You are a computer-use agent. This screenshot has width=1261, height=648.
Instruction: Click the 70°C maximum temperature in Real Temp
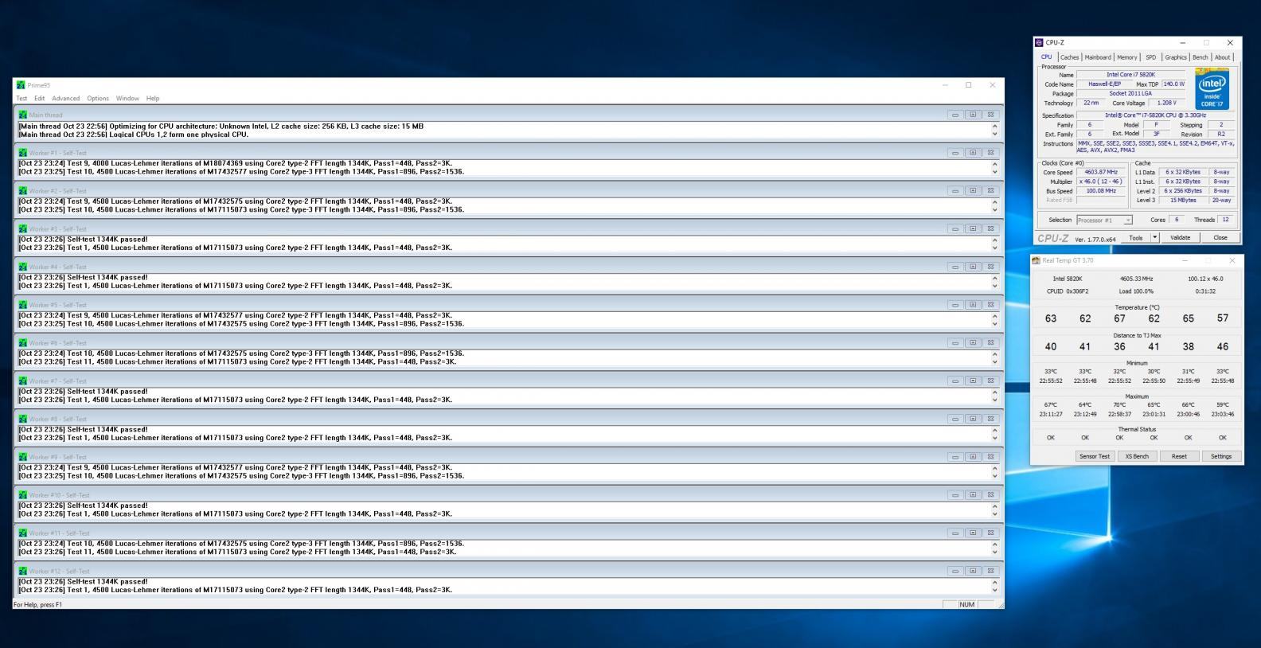click(x=1119, y=404)
